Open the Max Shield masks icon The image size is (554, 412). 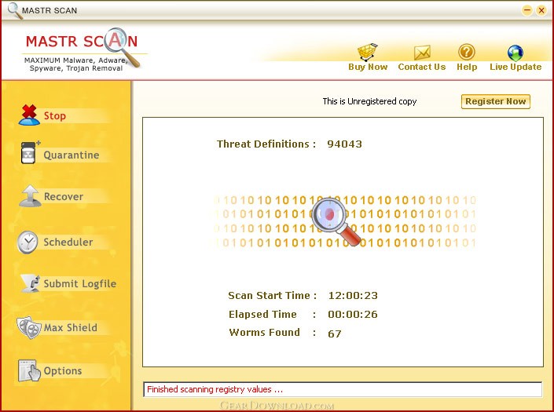pyautogui.click(x=29, y=328)
